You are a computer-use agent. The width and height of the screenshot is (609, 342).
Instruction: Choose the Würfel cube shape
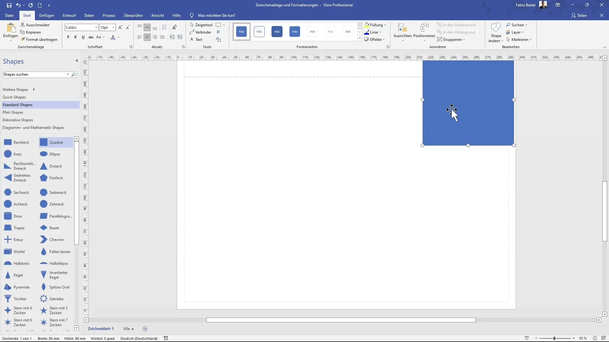click(15, 251)
